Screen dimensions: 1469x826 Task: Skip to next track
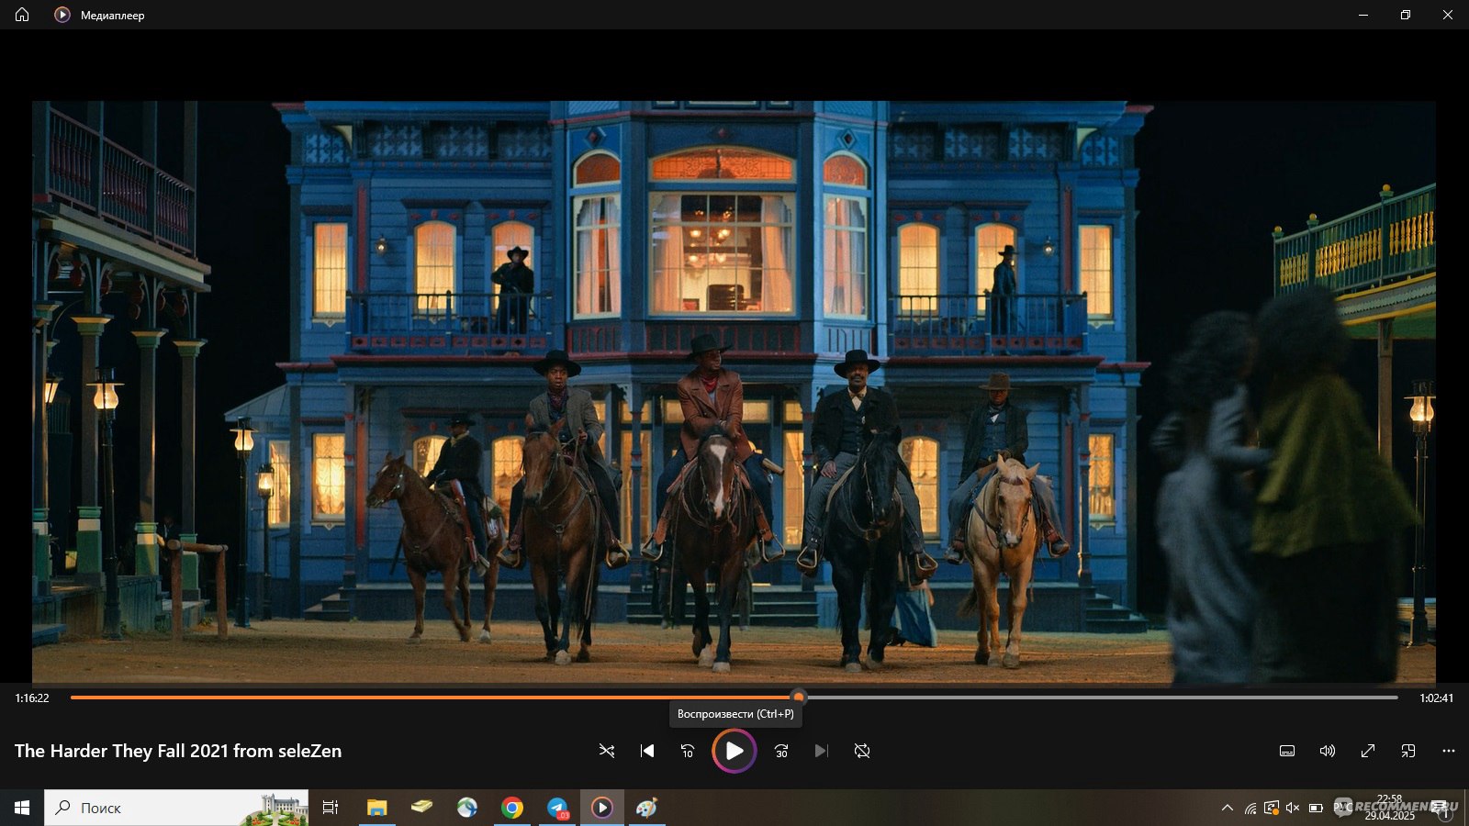822,751
